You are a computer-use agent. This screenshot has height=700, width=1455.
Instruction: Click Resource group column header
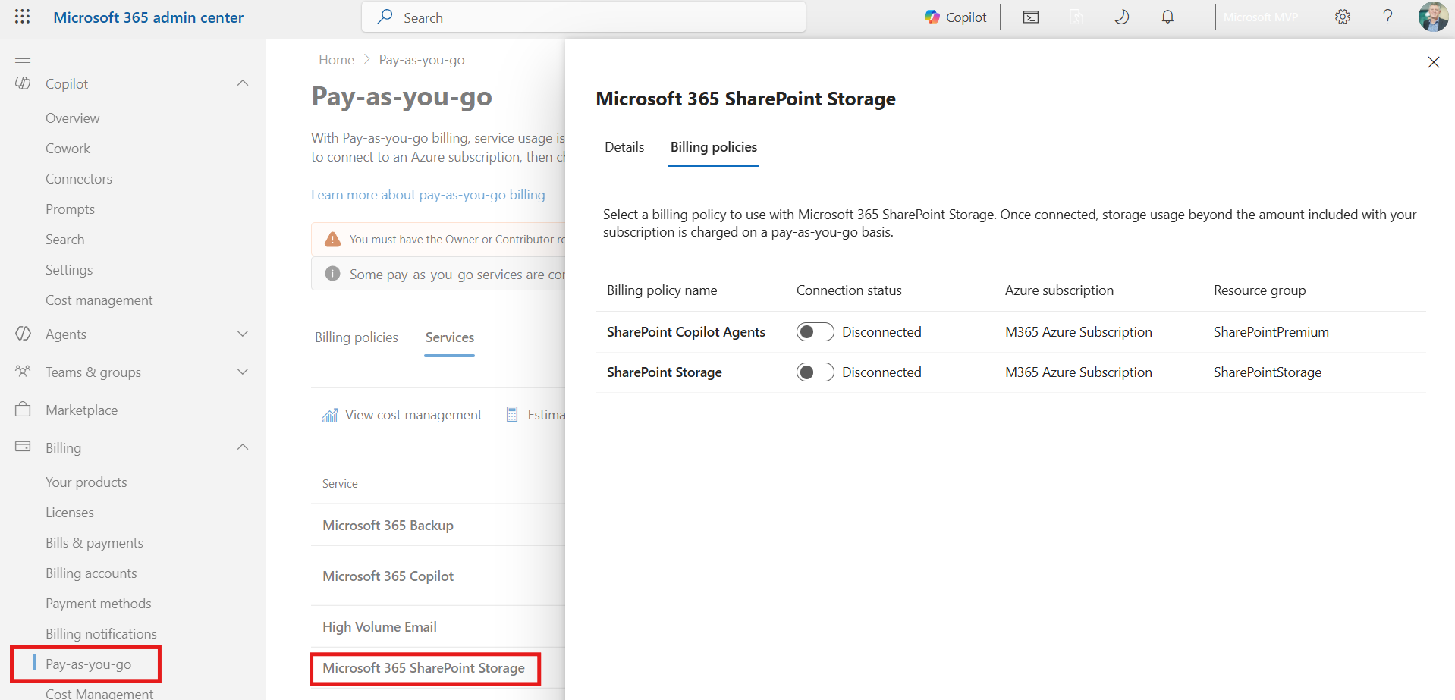click(1259, 290)
